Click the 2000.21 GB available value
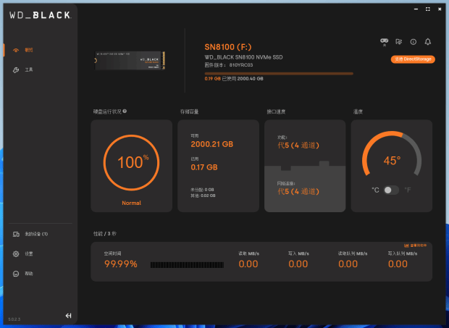The height and width of the screenshot is (328, 449). [x=212, y=144]
